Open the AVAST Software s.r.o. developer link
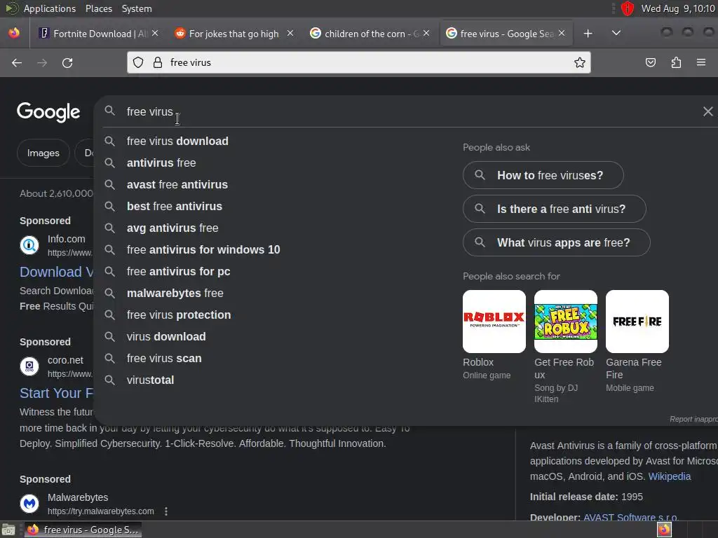Screen dimensions: 718x538 [x=630, y=518]
